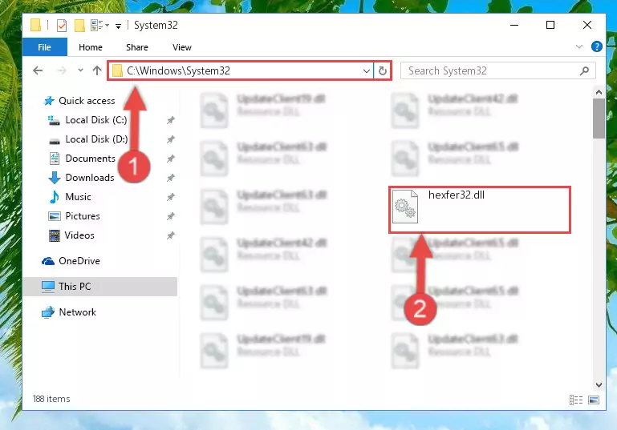Click the pin icon next to Local Disk (D:)
This screenshot has width=617, height=430.
tap(170, 139)
